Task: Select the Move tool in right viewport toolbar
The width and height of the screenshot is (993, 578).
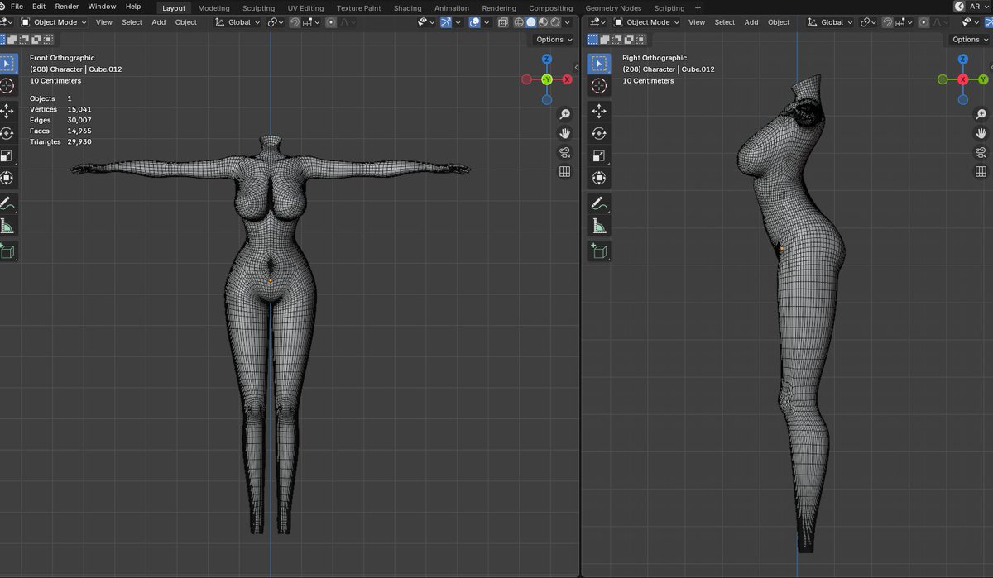Action: click(x=599, y=110)
